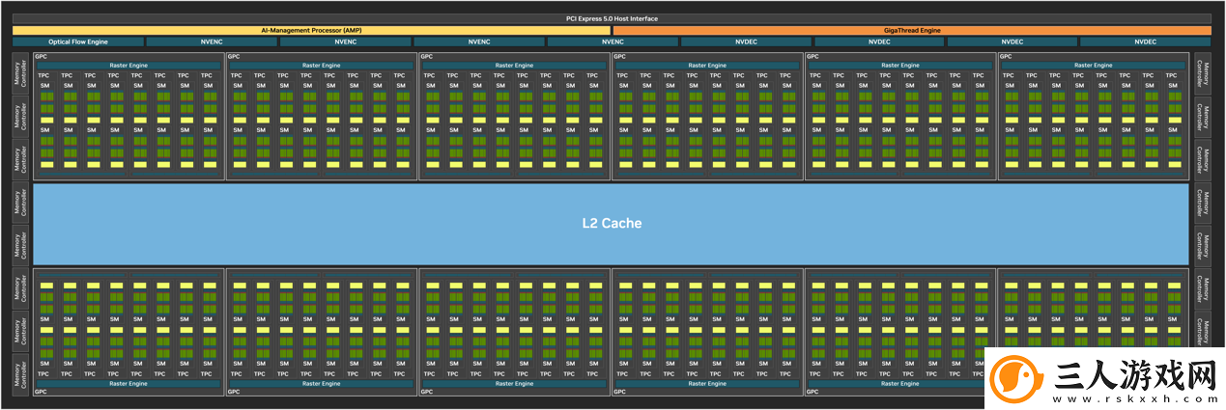Screen dimensions: 1226x410
Task: Click the GPC label of the lower-left cluster
Action: (x=41, y=392)
